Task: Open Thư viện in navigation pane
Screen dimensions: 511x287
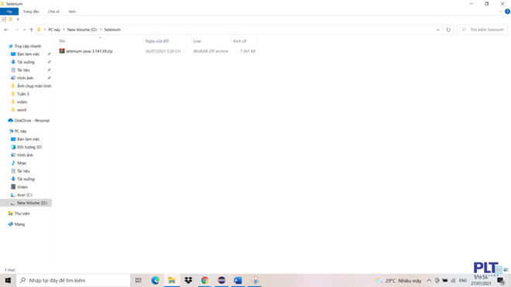Action: [22, 214]
